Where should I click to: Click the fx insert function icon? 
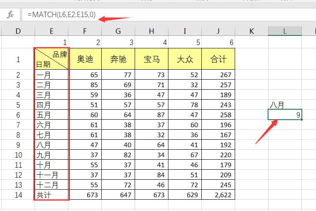[10, 15]
